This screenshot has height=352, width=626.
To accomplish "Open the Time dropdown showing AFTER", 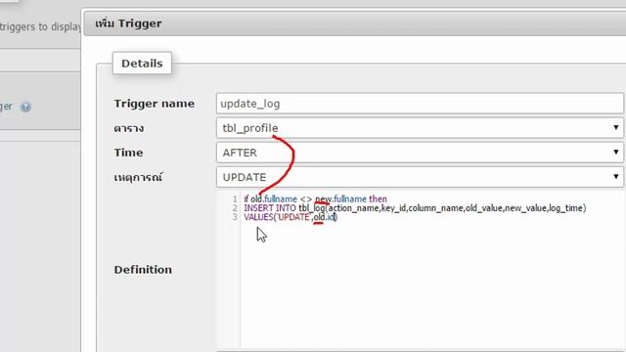I will tap(420, 153).
